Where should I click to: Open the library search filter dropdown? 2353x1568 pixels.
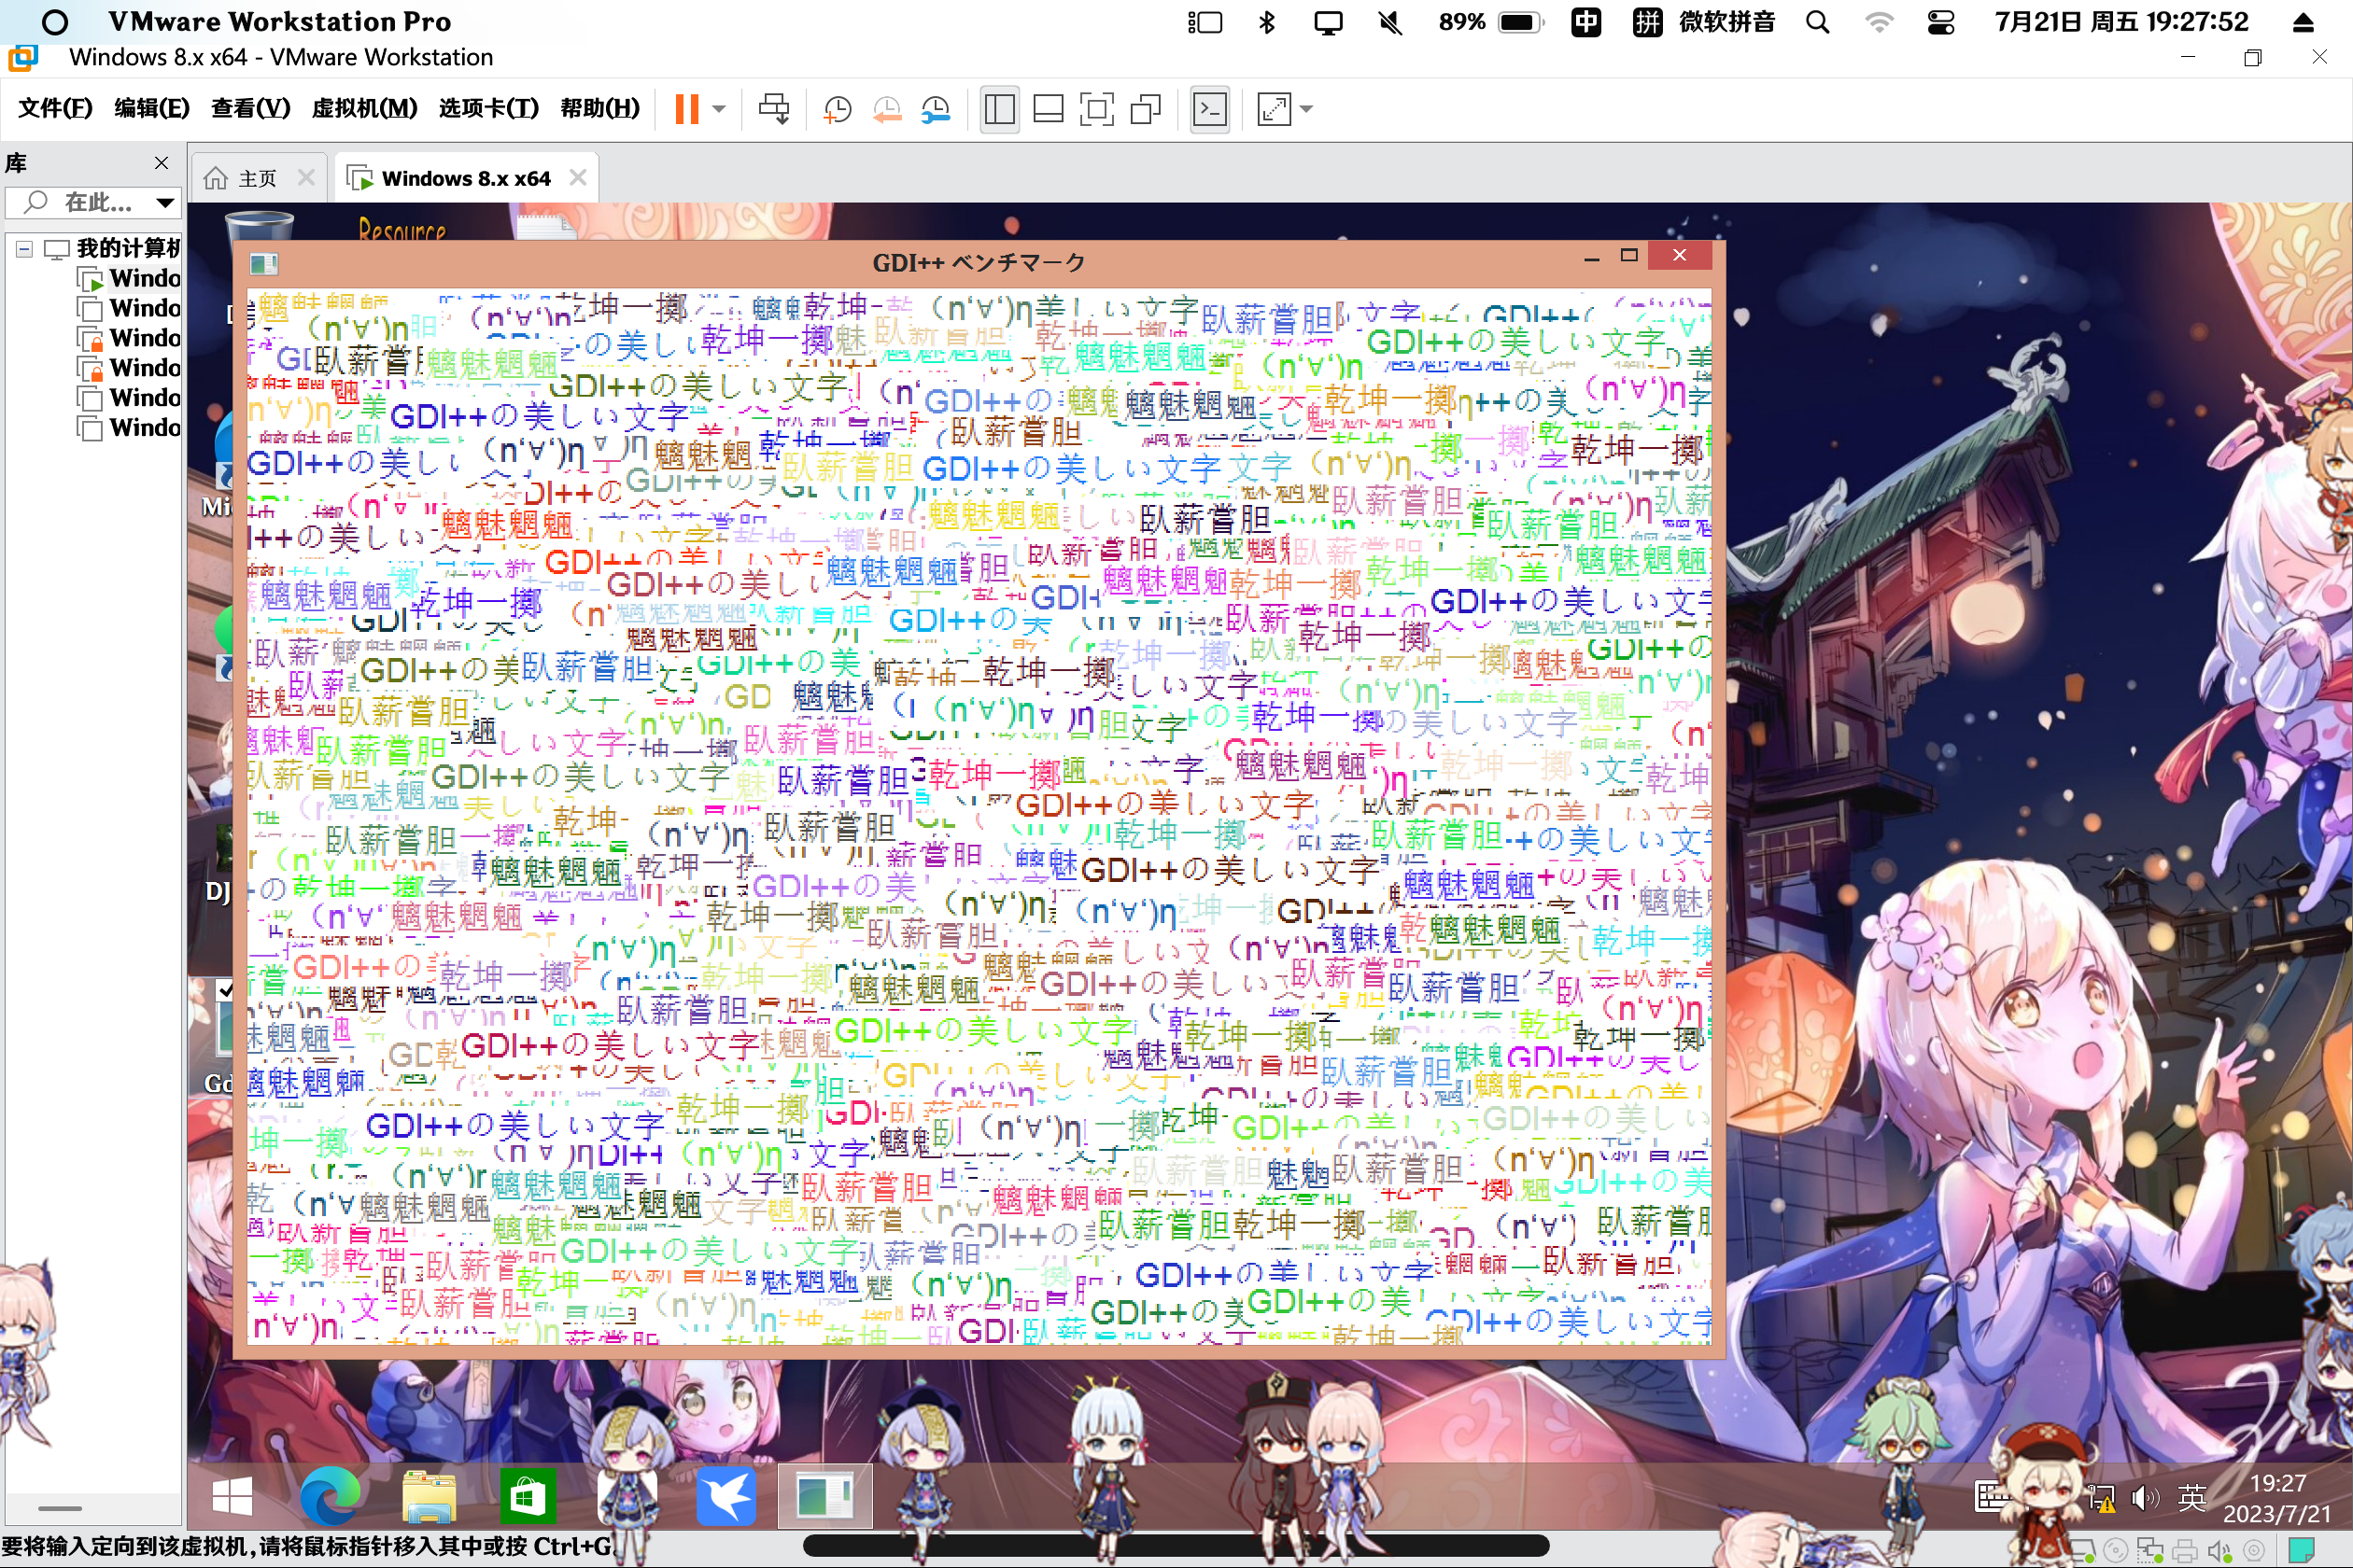[165, 203]
